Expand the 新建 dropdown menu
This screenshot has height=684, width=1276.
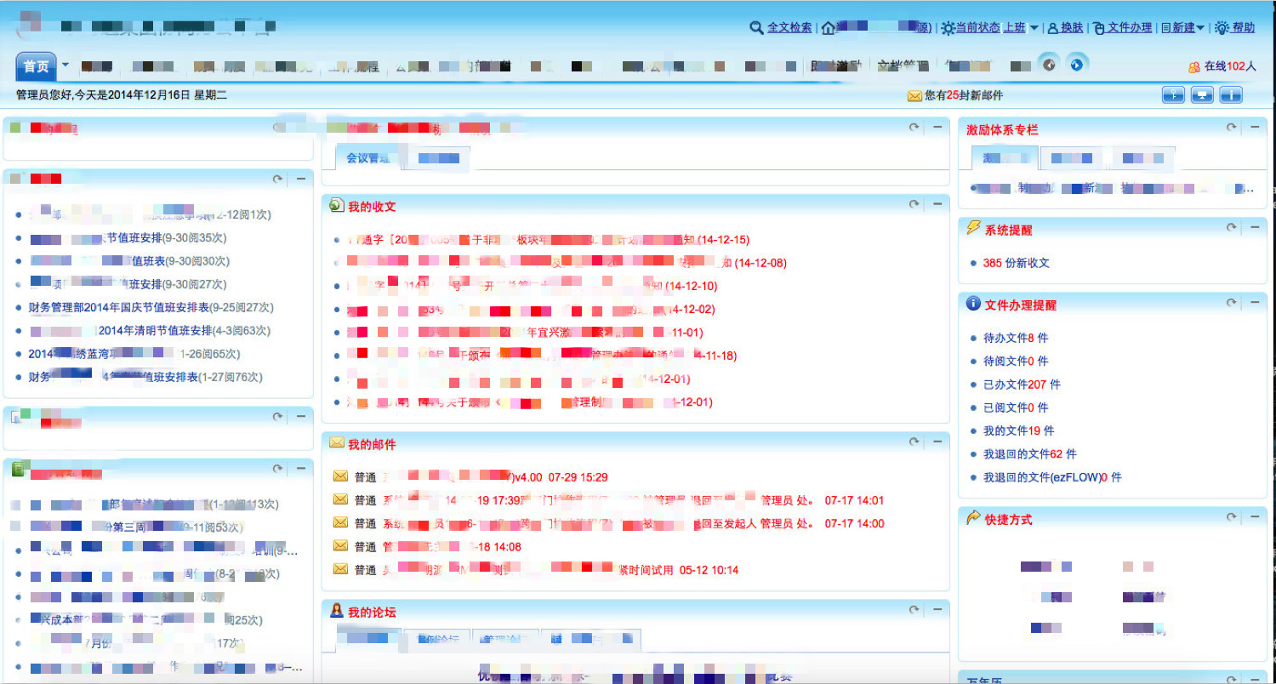pos(1200,28)
